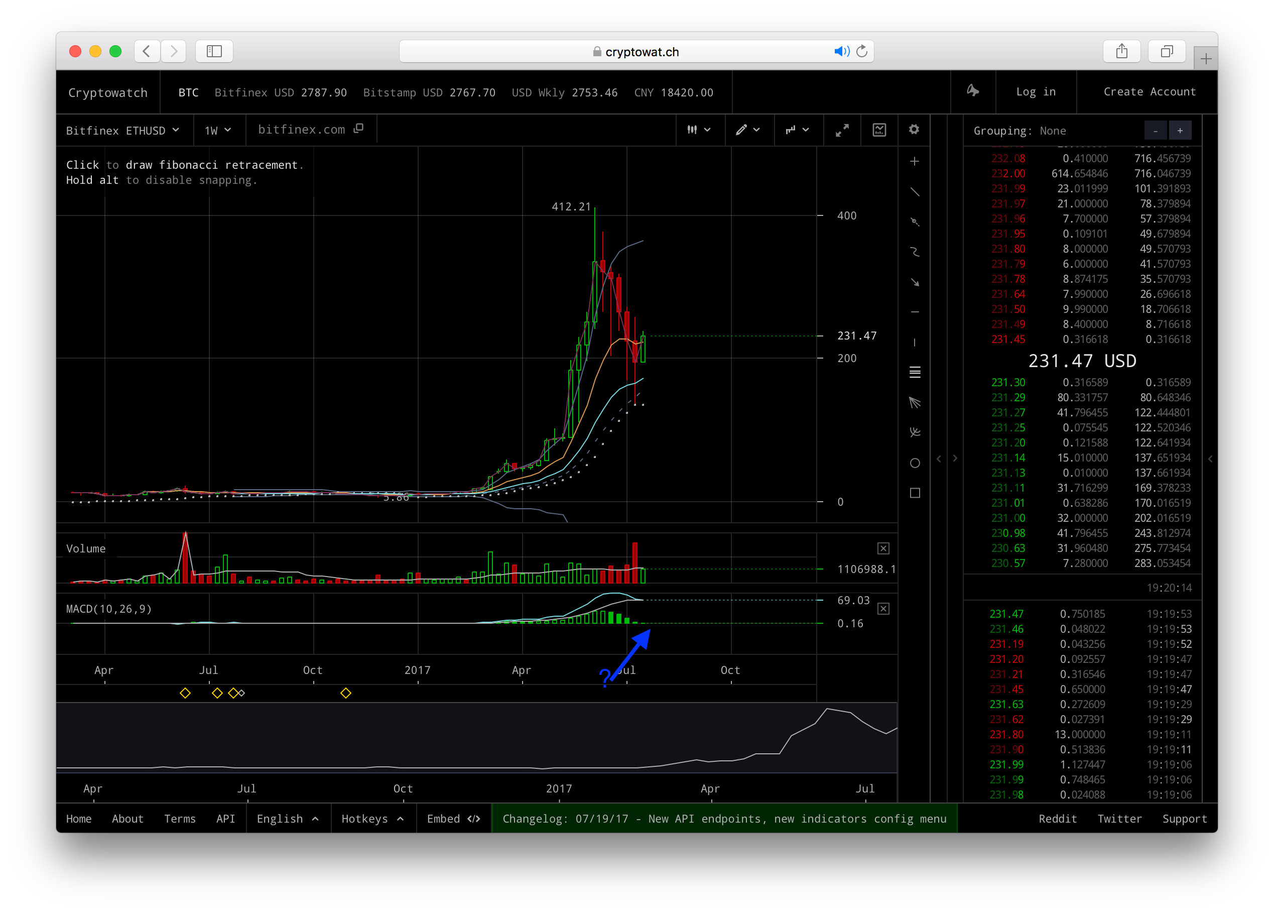Select the fibonacci fan tool

(915, 402)
